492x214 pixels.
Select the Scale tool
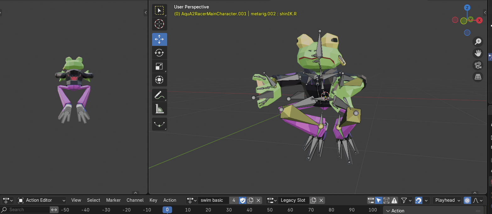pyautogui.click(x=159, y=66)
